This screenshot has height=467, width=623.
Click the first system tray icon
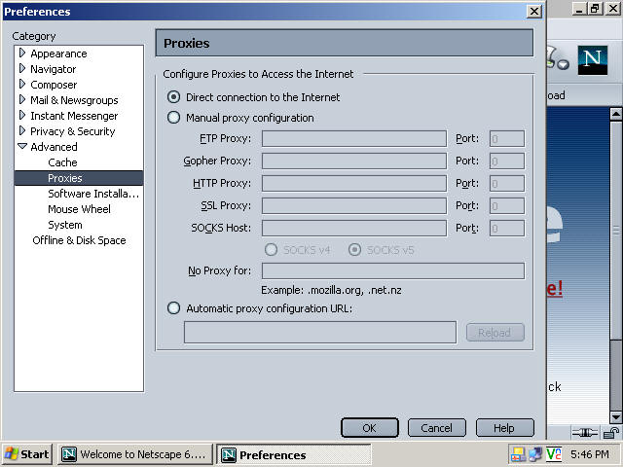(518, 454)
